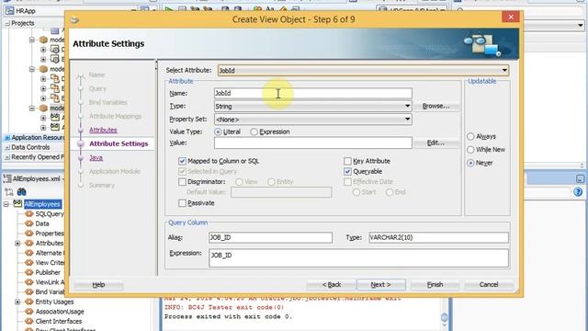
Task: Toggle the Queryable checkbox
Action: point(347,172)
